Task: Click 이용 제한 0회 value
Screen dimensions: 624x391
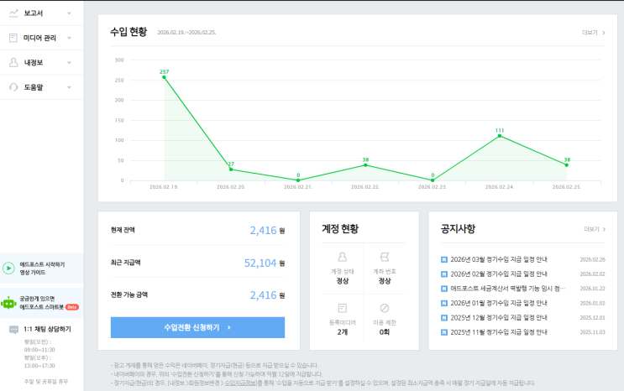Action: click(385, 332)
